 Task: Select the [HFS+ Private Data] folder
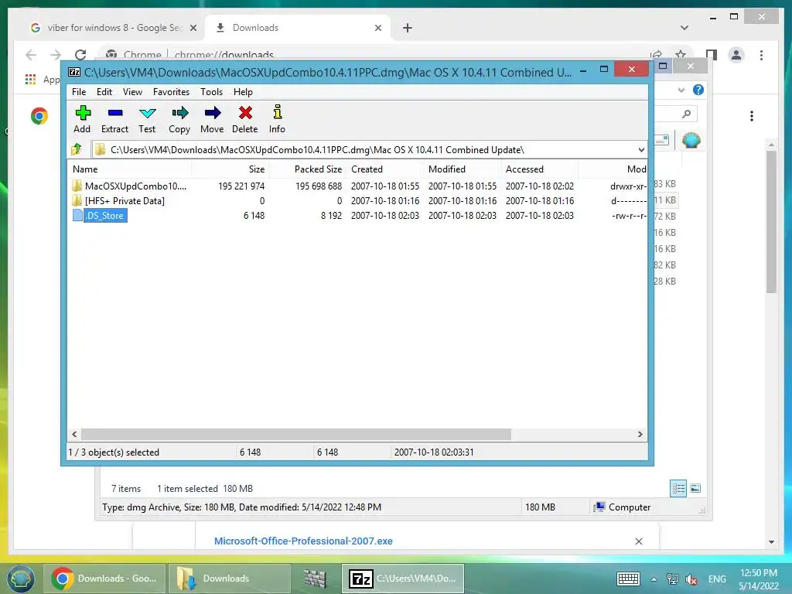(125, 201)
